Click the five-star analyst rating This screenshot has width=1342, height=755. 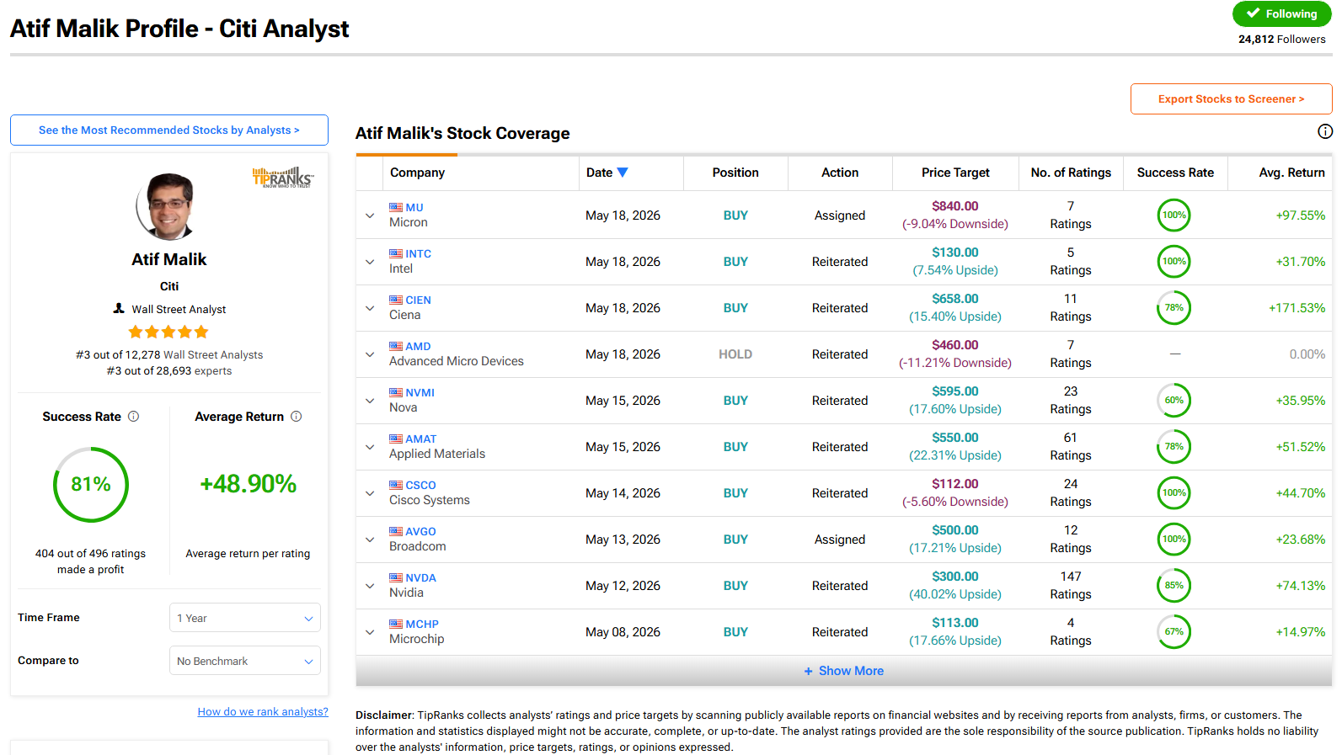coord(168,332)
